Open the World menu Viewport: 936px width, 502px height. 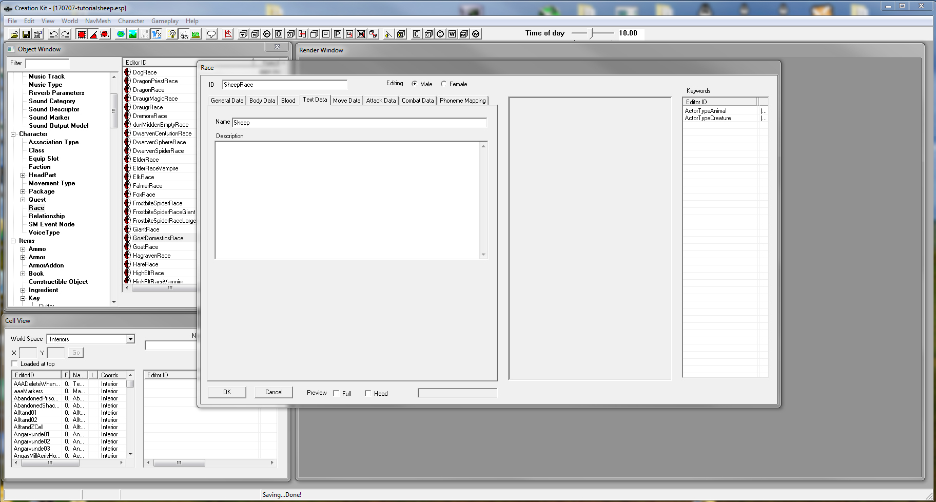click(70, 21)
